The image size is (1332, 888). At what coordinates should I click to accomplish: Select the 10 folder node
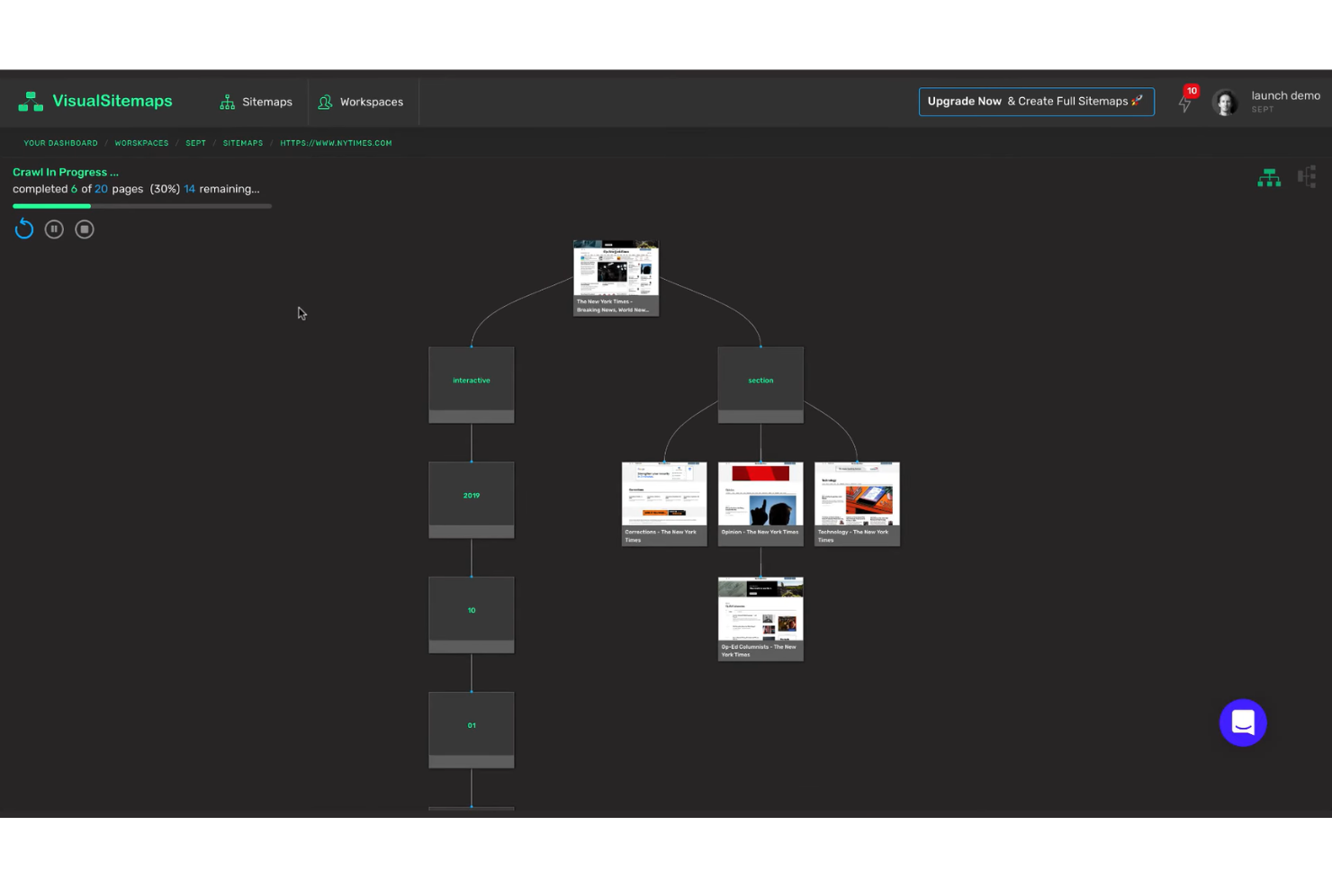pyautogui.click(x=472, y=615)
